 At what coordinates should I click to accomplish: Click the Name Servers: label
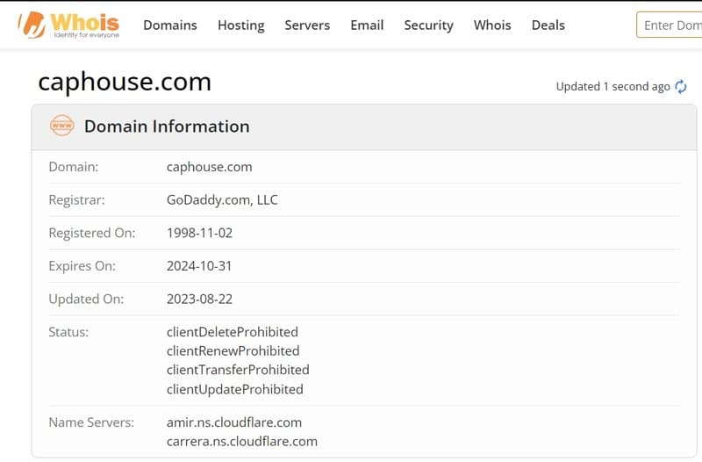[x=91, y=422]
